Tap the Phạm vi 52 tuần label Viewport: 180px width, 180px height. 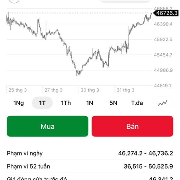click(x=28, y=166)
